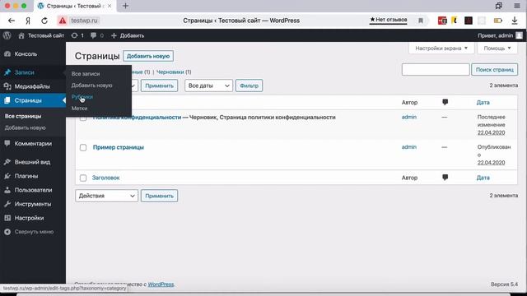Screen dimensions: 527x296
Task: Focus the page search input field
Action: tap(436, 69)
